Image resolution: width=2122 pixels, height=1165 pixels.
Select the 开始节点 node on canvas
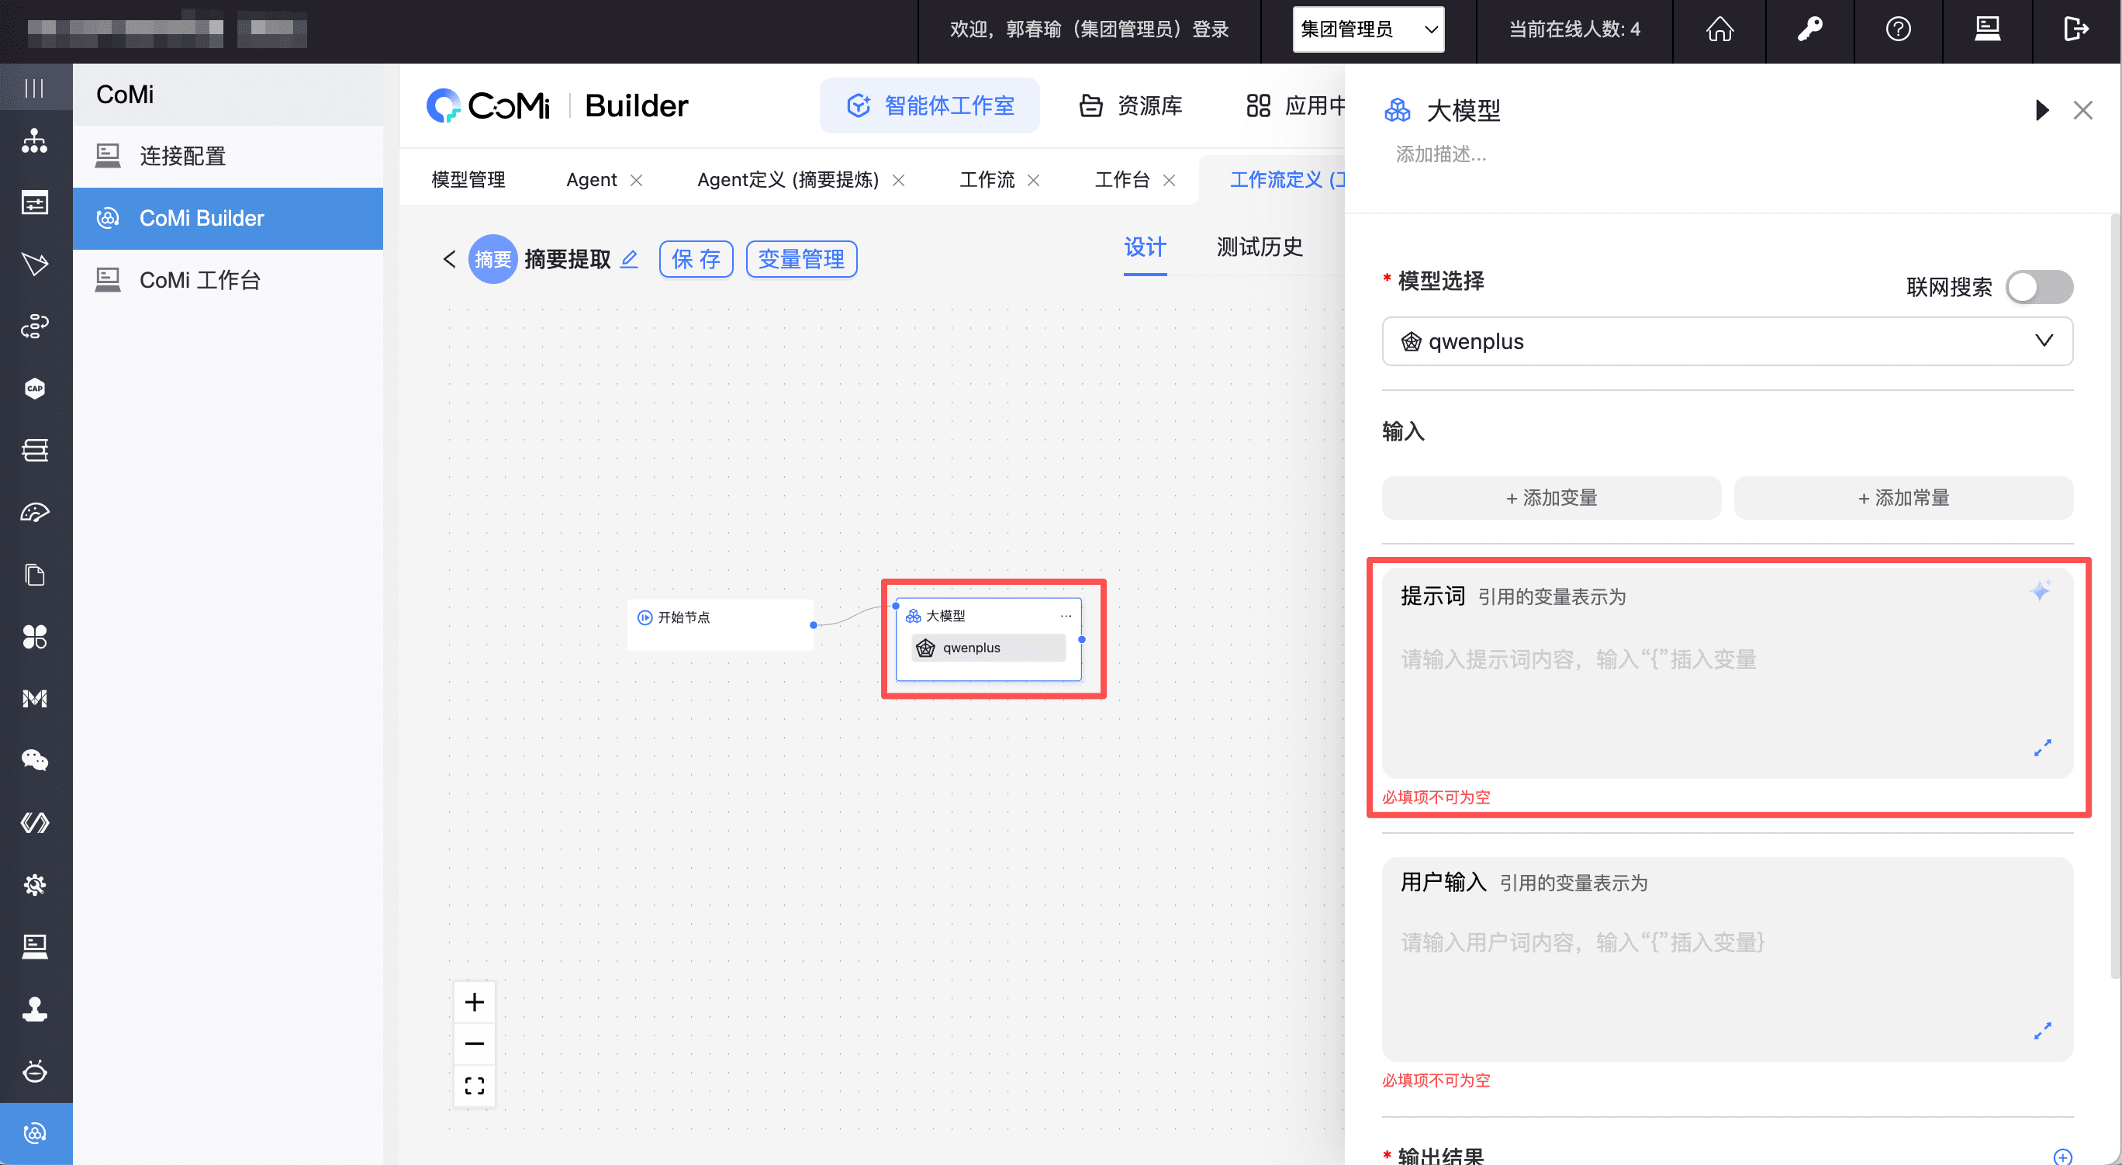720,624
